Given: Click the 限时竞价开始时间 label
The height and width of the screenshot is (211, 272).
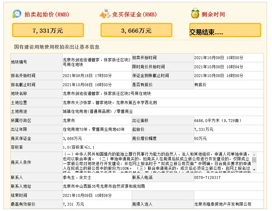Looking at the screenshot, I should [x=148, y=67].
